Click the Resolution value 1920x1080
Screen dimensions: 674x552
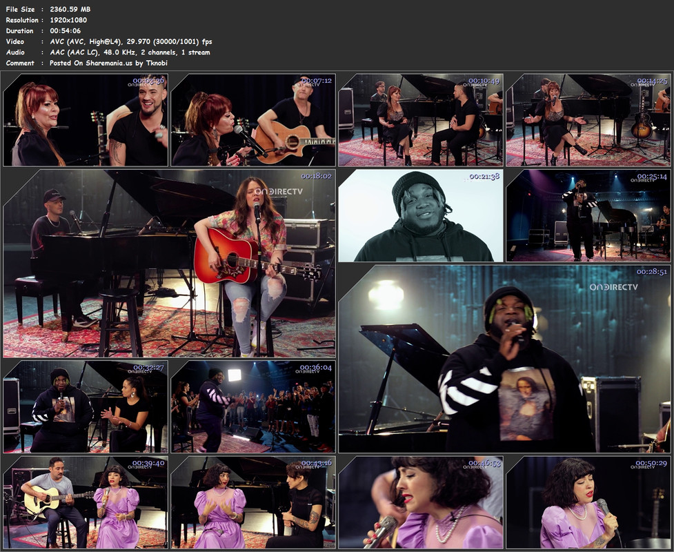(x=68, y=20)
